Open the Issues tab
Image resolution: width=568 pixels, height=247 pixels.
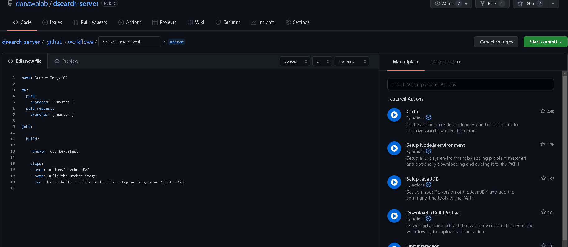pyautogui.click(x=52, y=22)
